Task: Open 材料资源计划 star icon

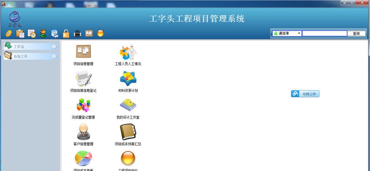Action: [x=128, y=79]
